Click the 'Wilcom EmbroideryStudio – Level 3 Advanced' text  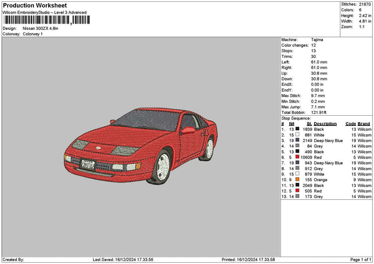click(x=45, y=12)
